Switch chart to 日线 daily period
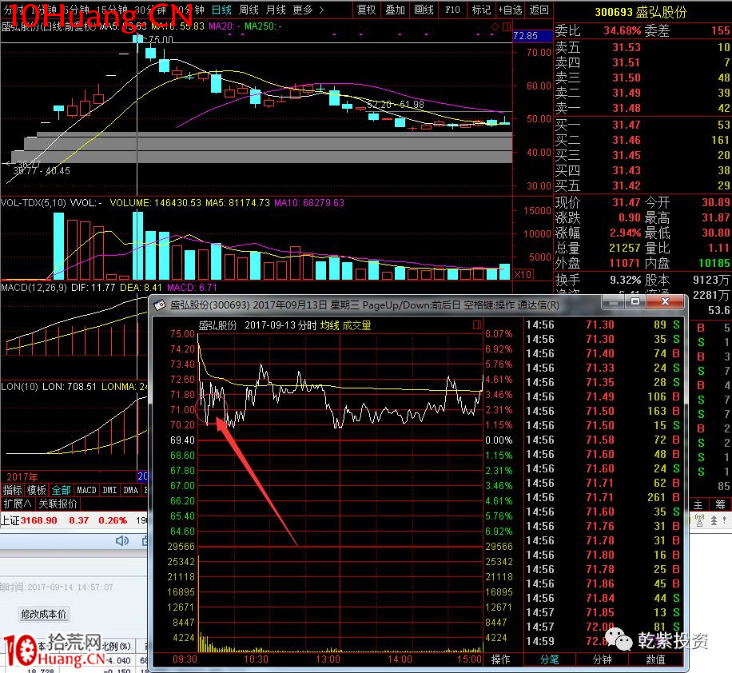 point(221,10)
